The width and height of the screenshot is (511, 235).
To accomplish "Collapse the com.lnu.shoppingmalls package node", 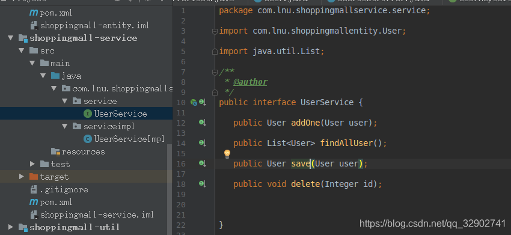I will click(x=54, y=88).
